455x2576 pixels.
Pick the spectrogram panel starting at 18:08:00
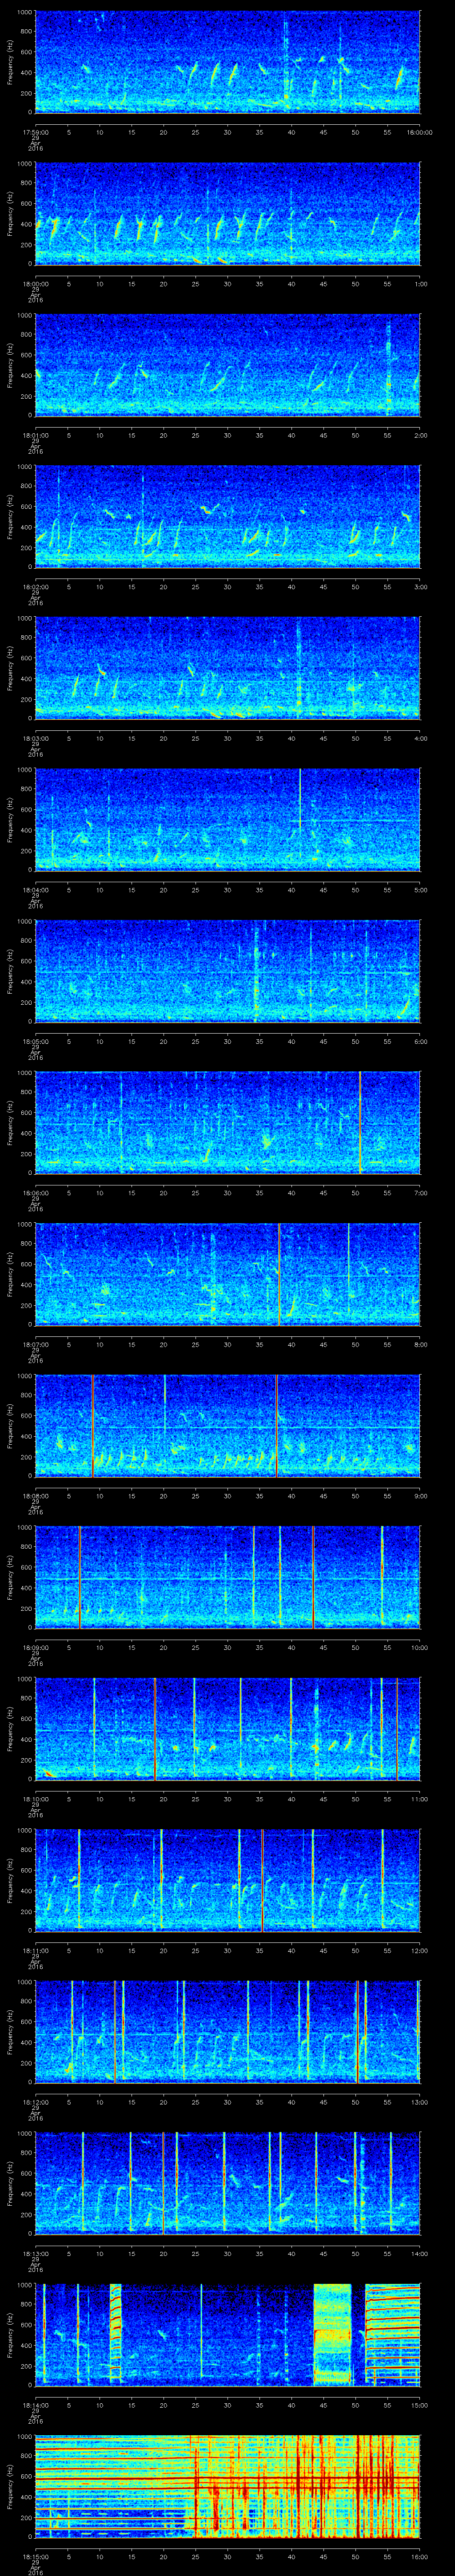click(x=228, y=1425)
